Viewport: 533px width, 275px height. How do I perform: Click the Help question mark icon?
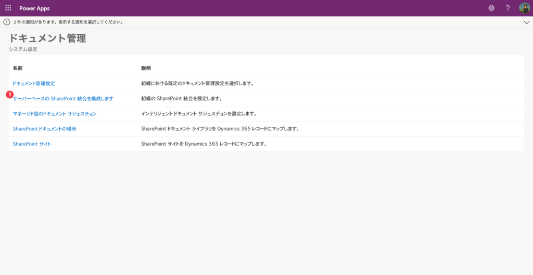click(507, 8)
